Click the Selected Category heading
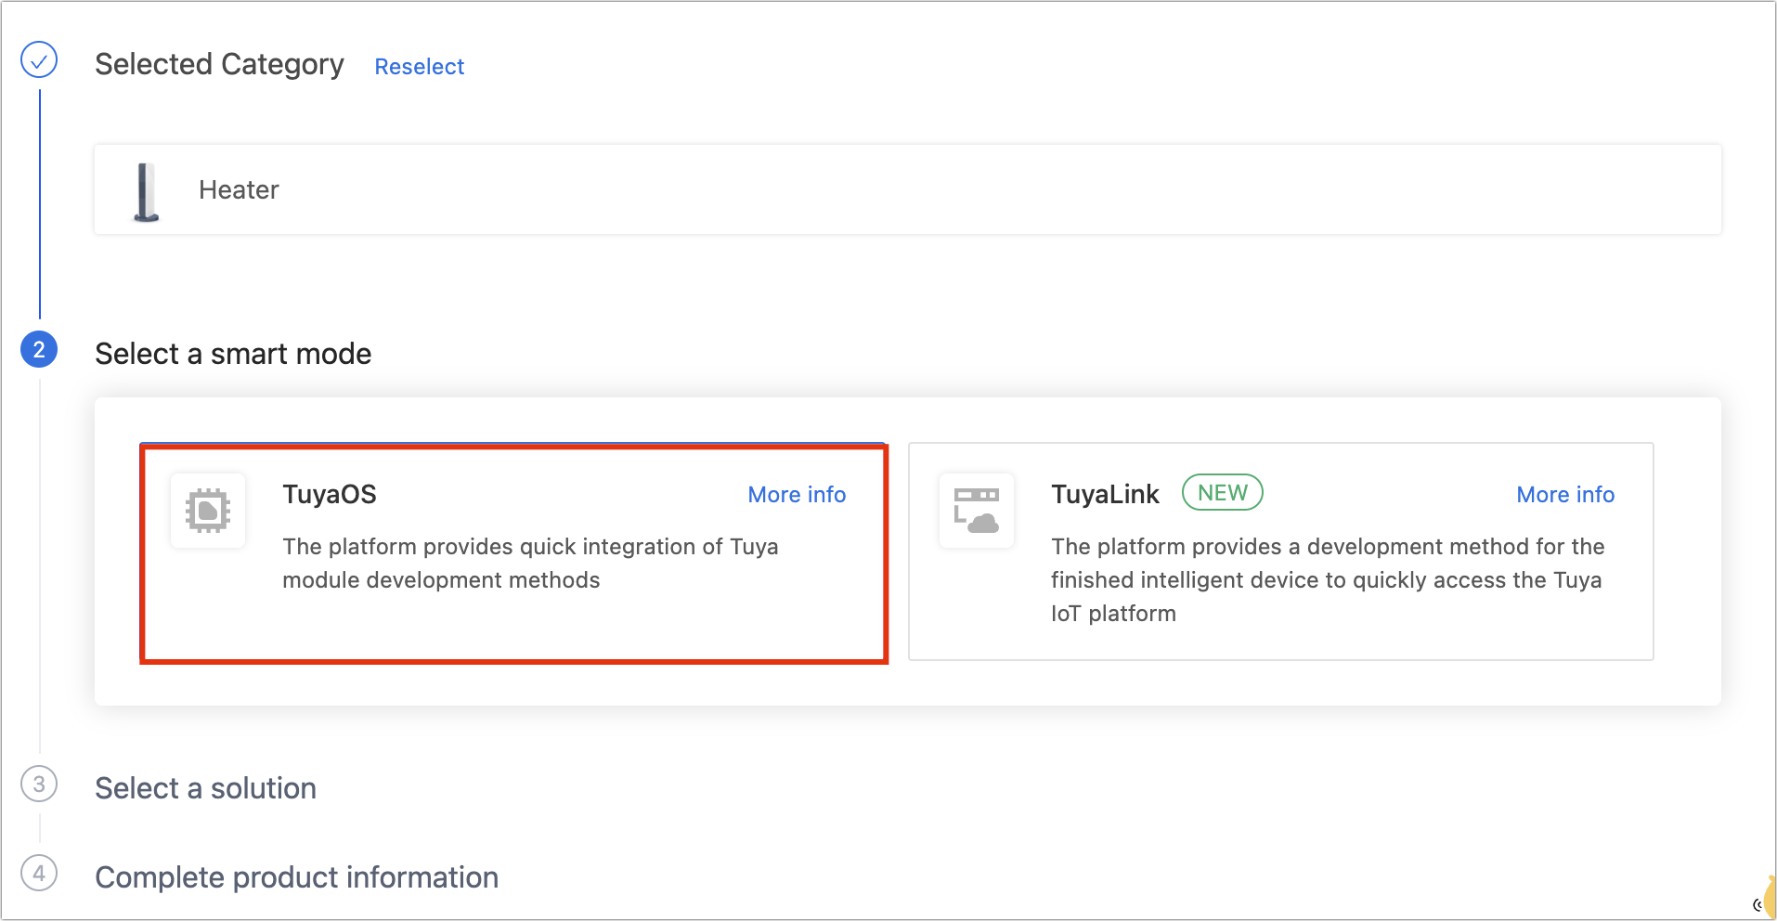Viewport: 1777px width, 921px height. point(219,64)
